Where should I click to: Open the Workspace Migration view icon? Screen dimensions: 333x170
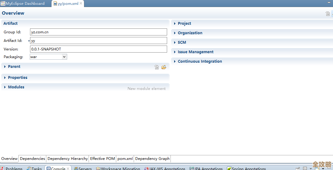click(x=98, y=168)
